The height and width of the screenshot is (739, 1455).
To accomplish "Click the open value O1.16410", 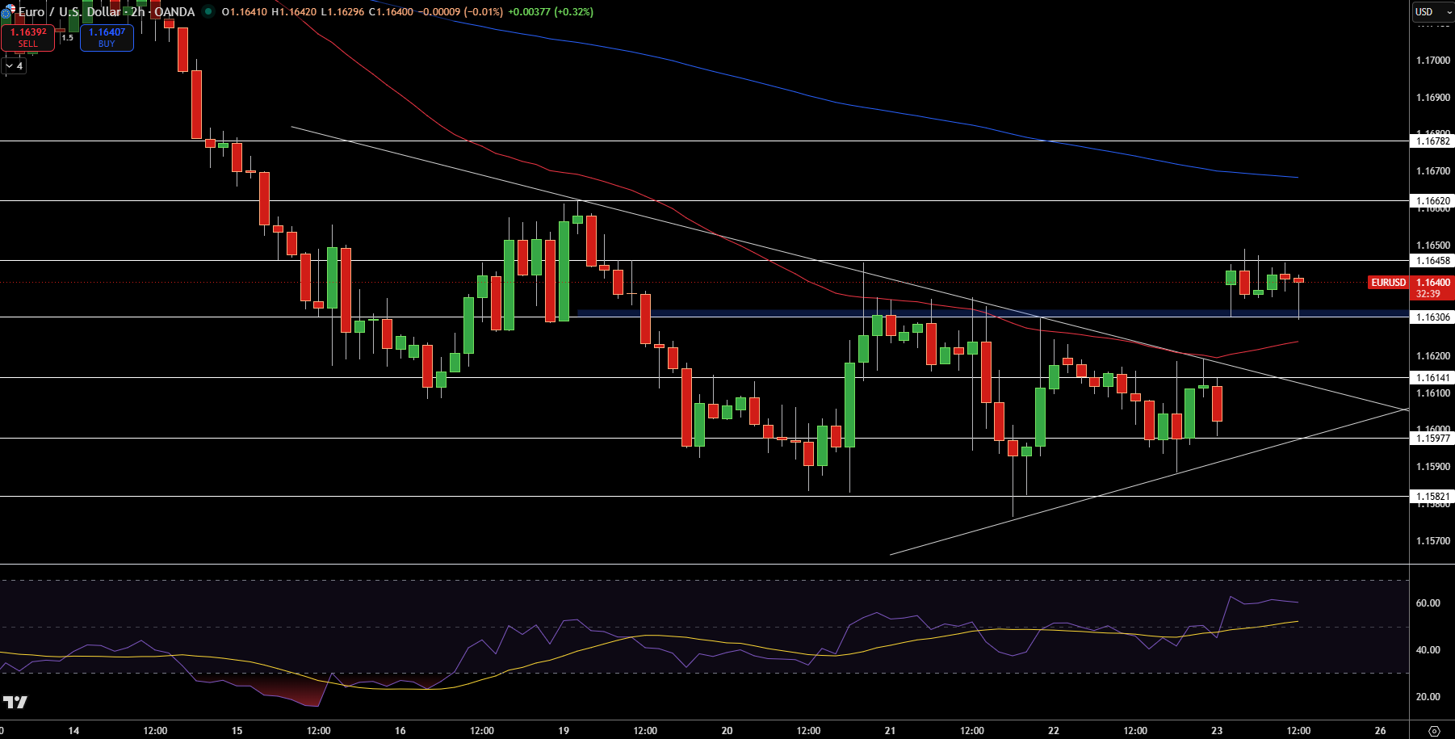I will tap(245, 12).
